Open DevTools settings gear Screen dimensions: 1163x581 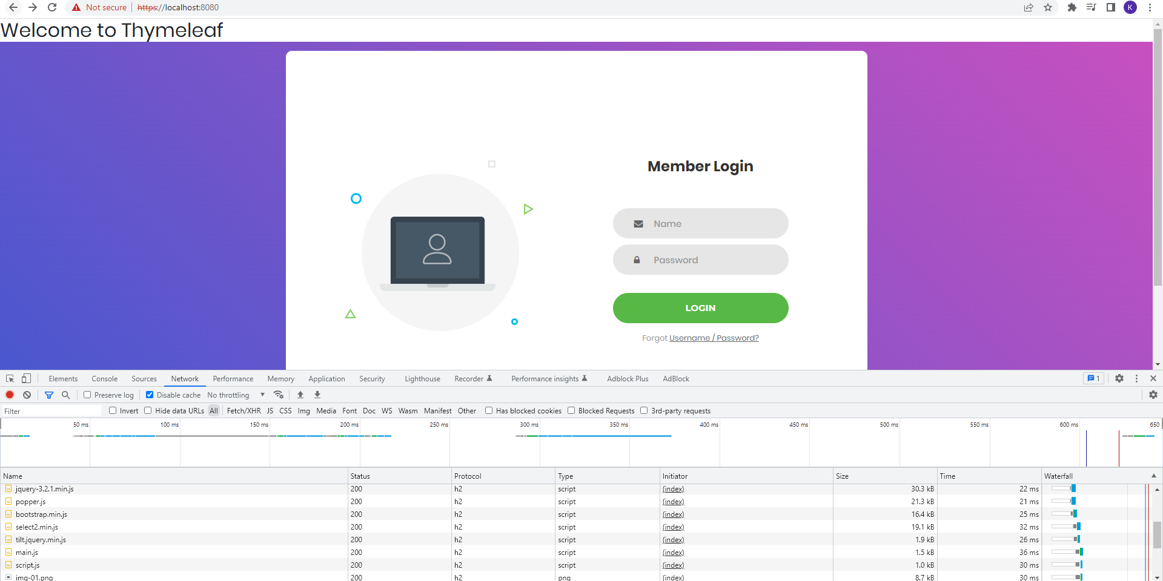(1119, 378)
